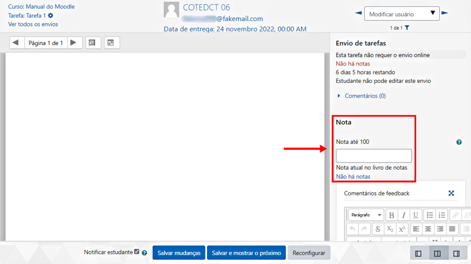Center align text in editor
The height and width of the screenshot is (264, 471).
pyautogui.click(x=428, y=229)
